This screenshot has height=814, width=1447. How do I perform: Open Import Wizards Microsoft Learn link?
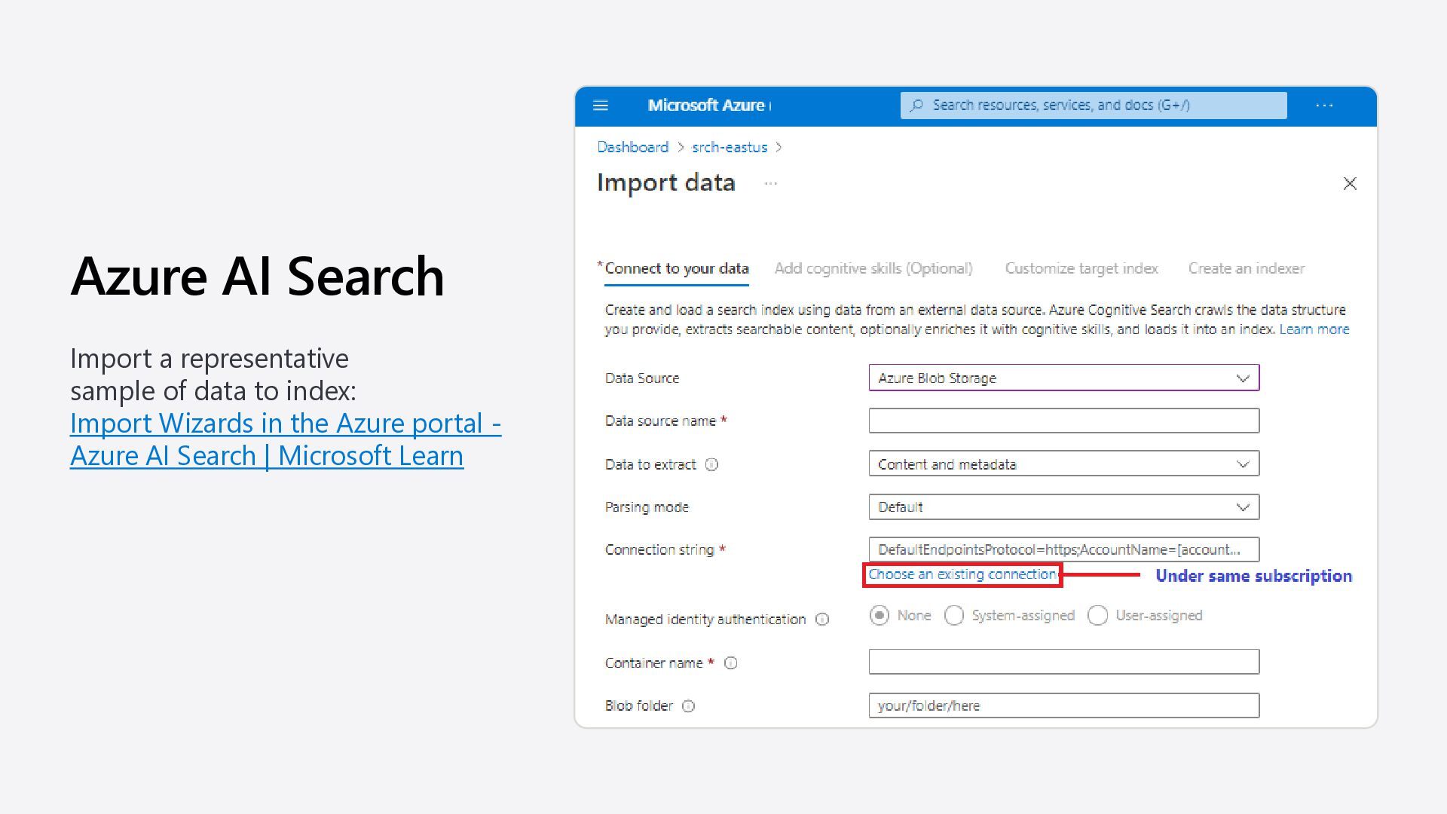point(285,439)
